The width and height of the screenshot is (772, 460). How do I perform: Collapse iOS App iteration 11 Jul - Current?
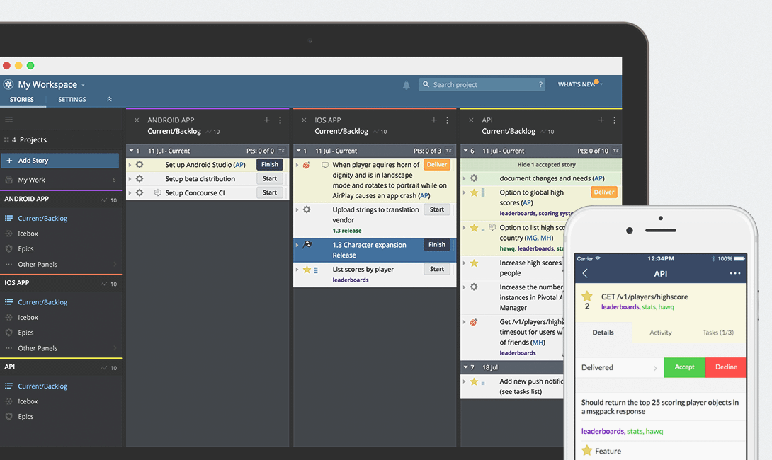pyautogui.click(x=298, y=151)
